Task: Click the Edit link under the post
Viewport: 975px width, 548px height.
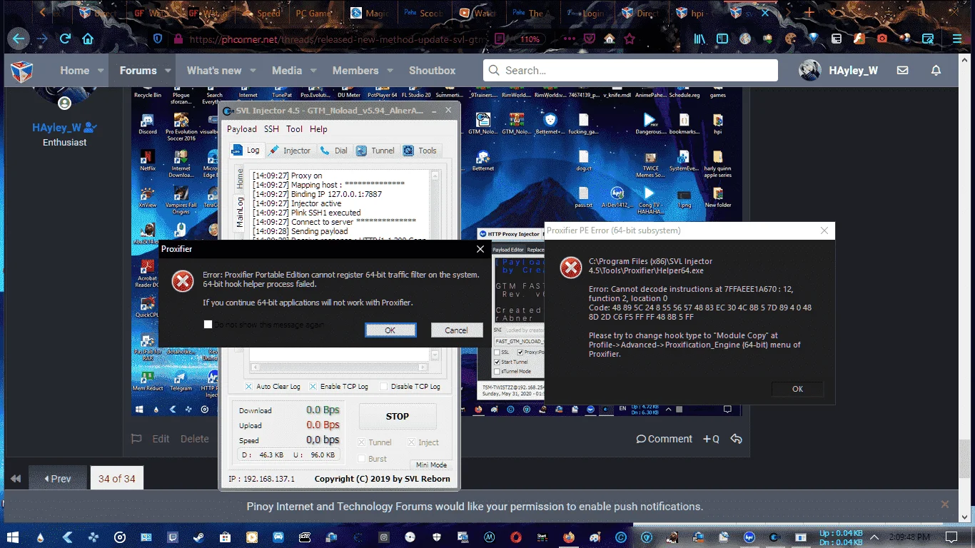Action: coord(161,439)
